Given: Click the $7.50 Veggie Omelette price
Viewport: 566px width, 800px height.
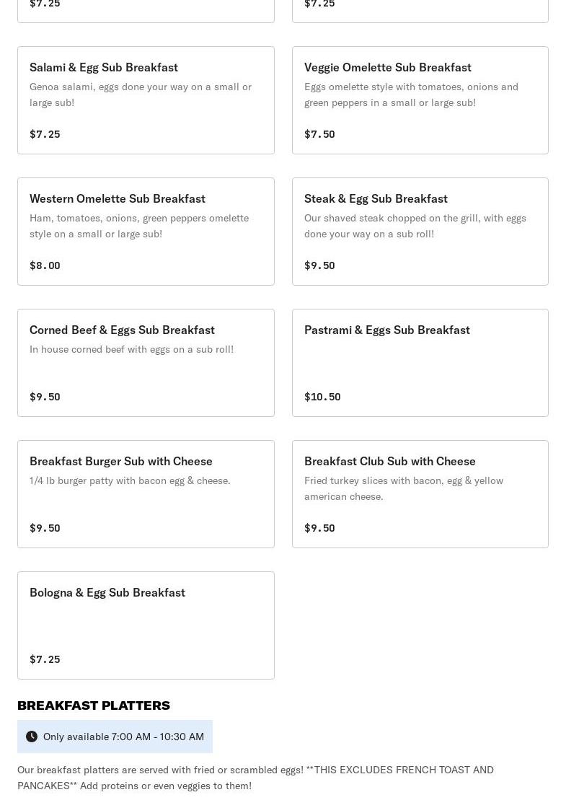Looking at the screenshot, I should [x=319, y=134].
